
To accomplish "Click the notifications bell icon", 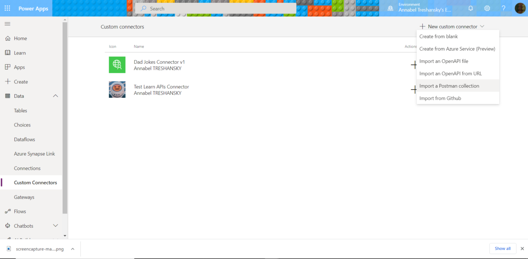I will coord(471,8).
